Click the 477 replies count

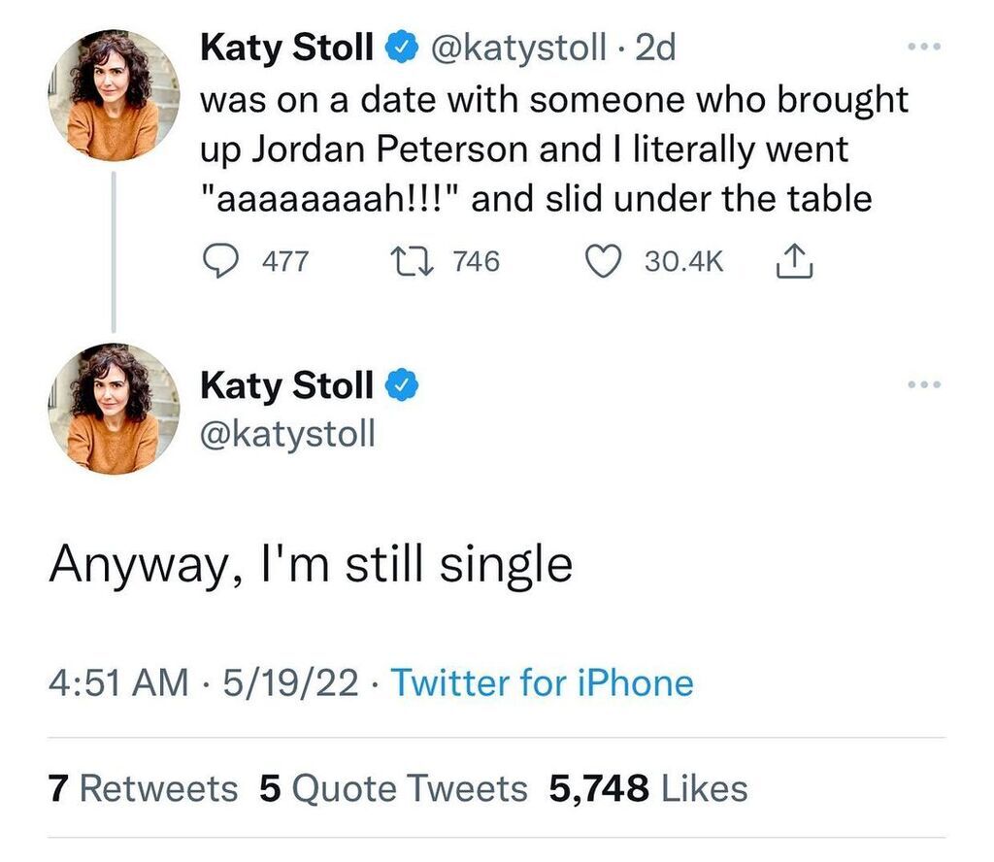click(x=285, y=261)
